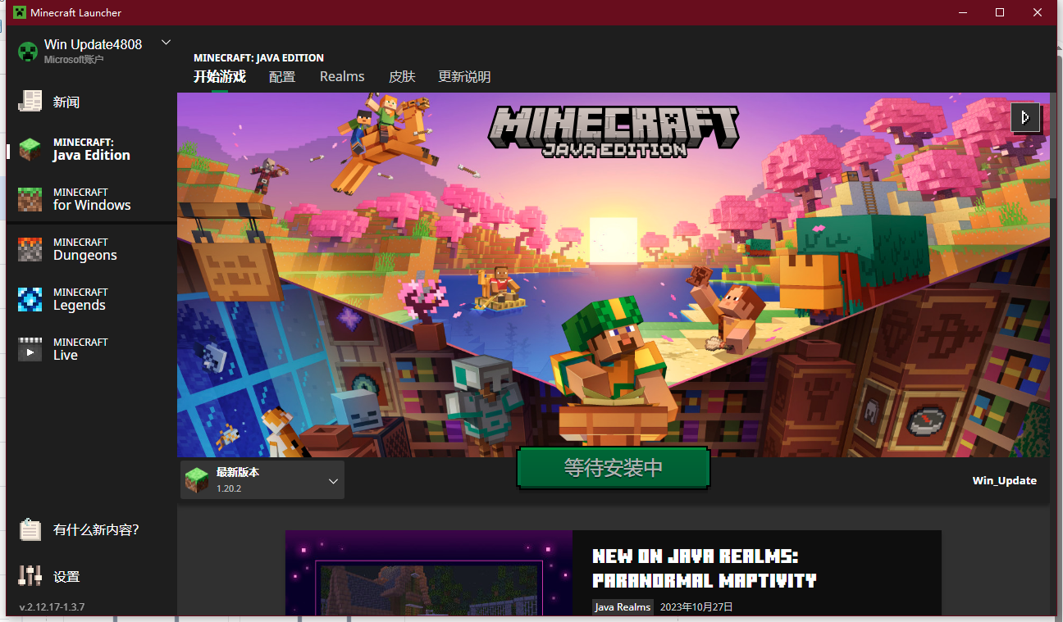Select the Java Edition grass block icon

[30, 149]
